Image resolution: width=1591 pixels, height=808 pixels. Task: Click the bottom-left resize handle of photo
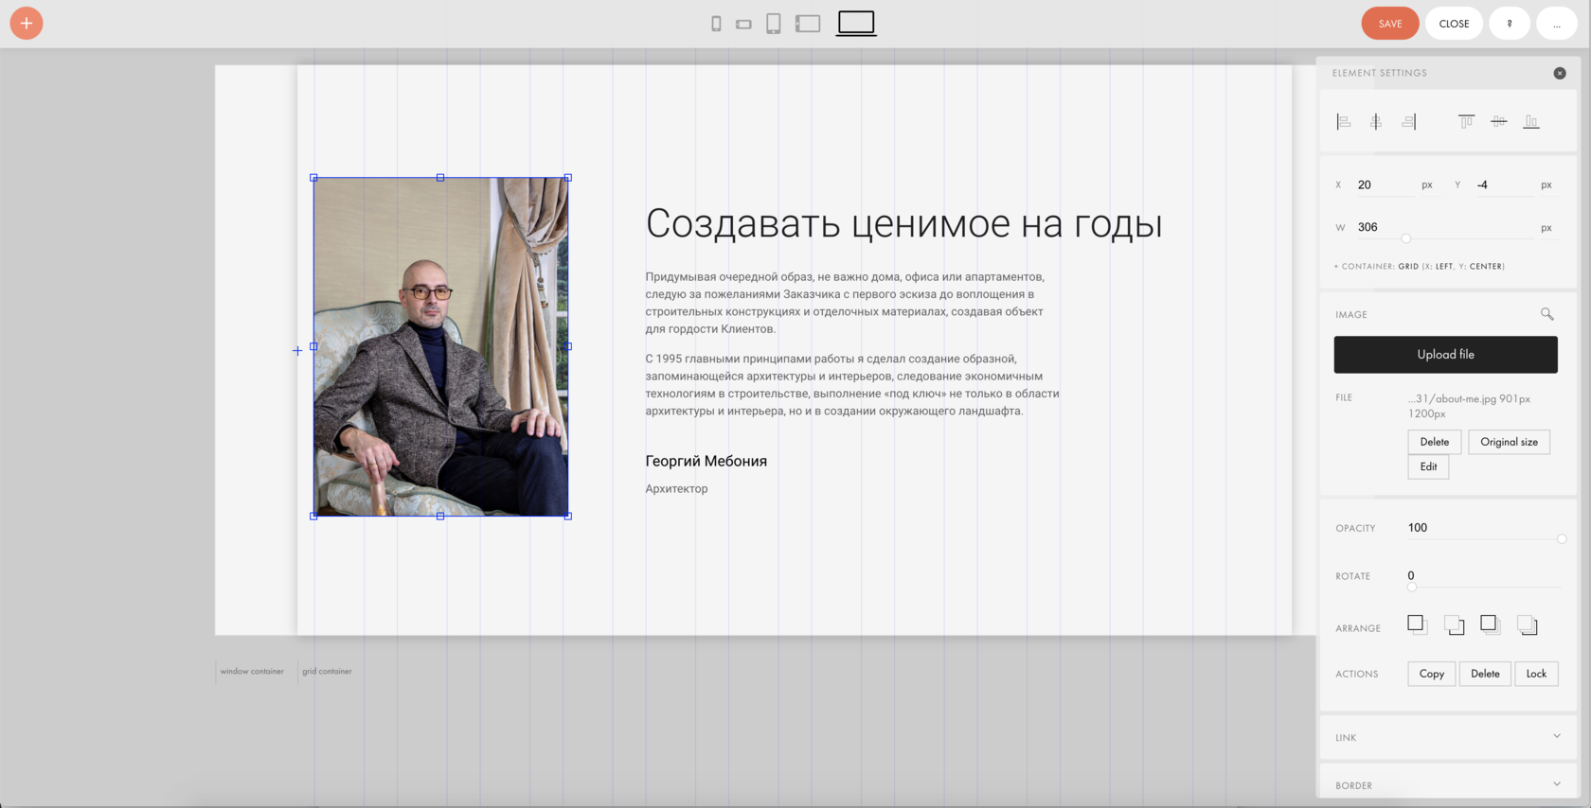coord(314,516)
